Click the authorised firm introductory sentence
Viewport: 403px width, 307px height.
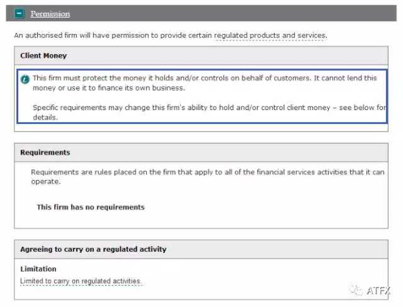[x=171, y=35]
